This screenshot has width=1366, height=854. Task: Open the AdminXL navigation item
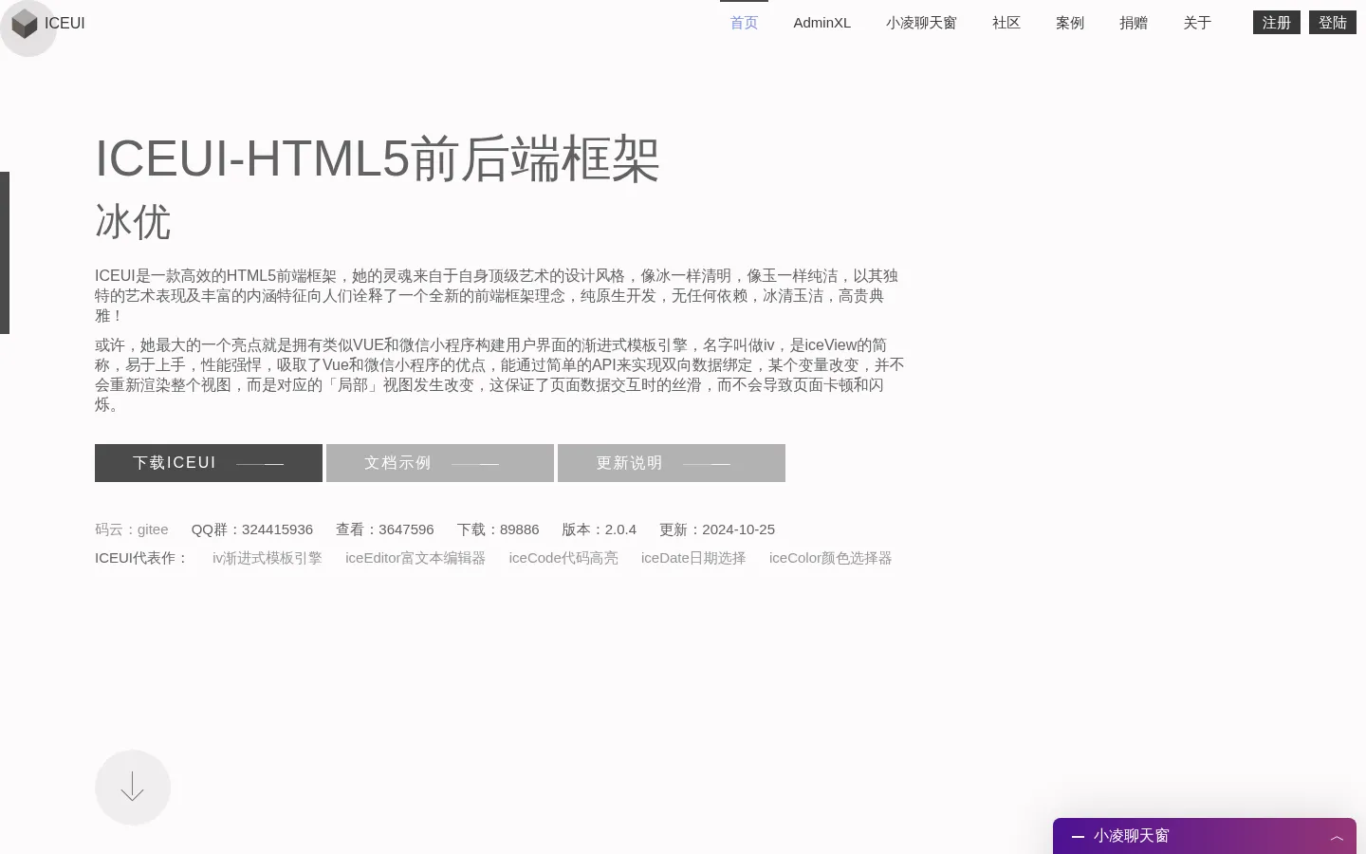[822, 23]
